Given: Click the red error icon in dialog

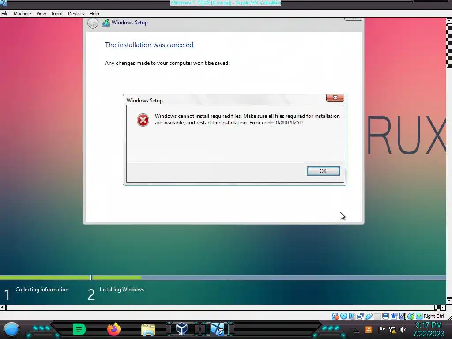Looking at the screenshot, I should [143, 120].
